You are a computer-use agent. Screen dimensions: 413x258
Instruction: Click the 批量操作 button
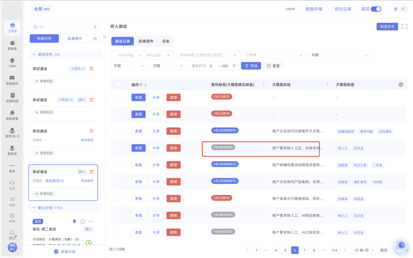coord(75,39)
